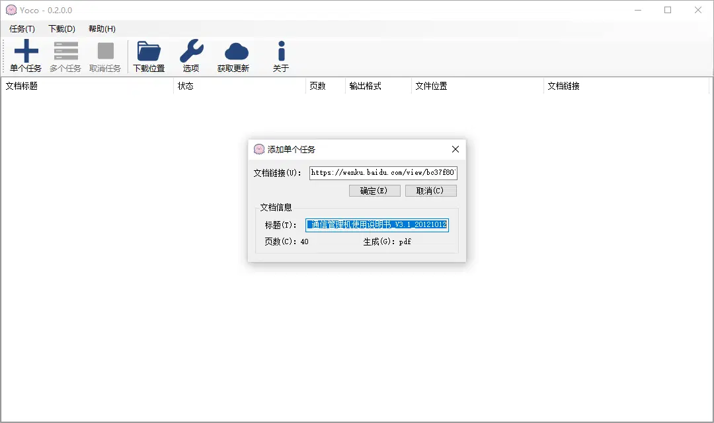Click the 单个任务 plus icon
The width and height of the screenshot is (714, 423).
tap(26, 50)
